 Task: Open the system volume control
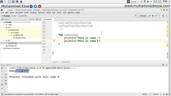(x=148, y=2)
